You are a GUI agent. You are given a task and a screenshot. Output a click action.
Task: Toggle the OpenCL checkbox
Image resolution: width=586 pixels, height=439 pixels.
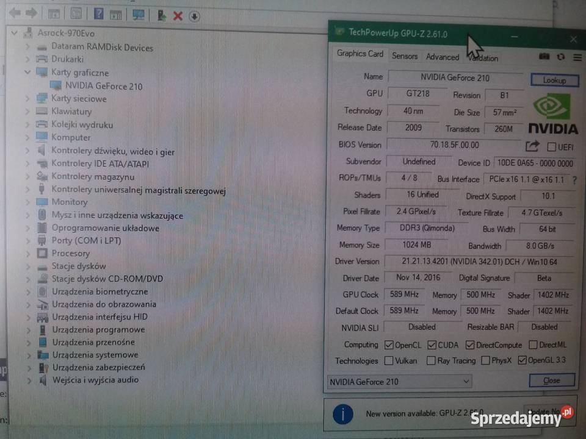[389, 345]
